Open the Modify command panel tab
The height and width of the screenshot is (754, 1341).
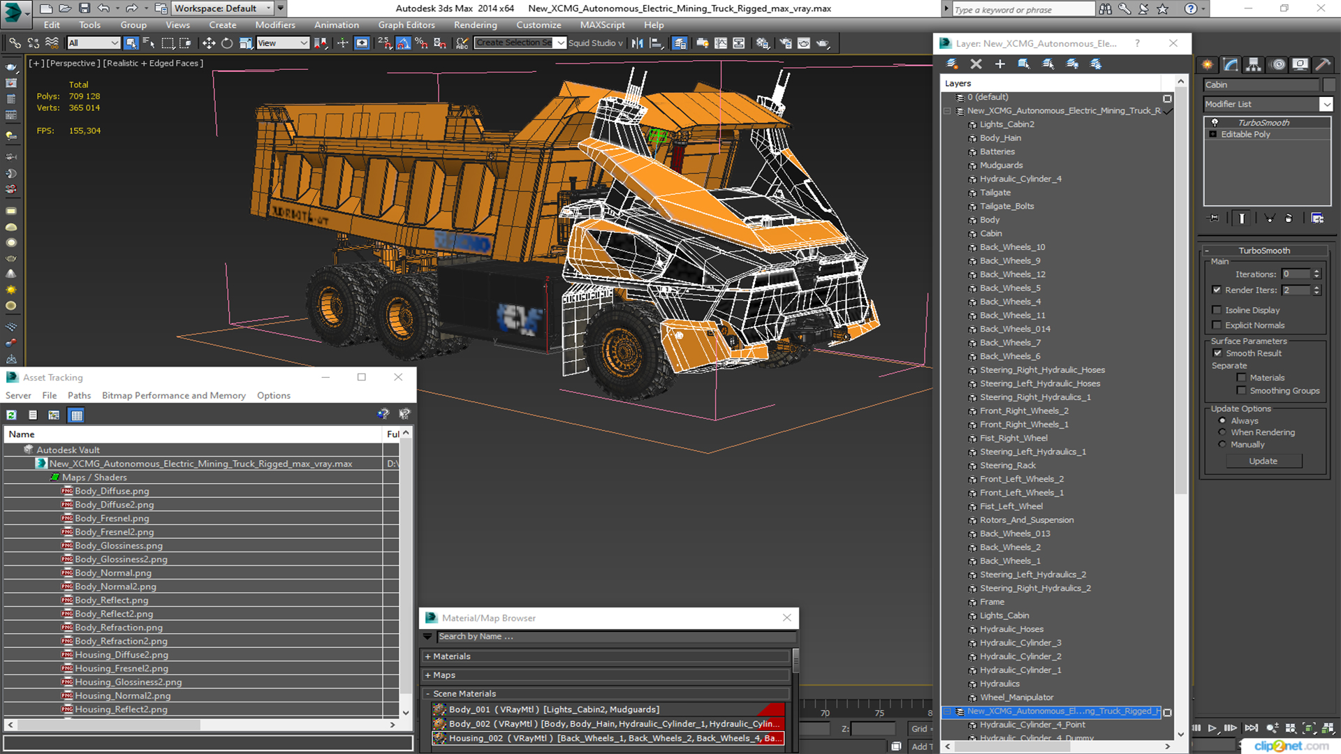[x=1231, y=64]
